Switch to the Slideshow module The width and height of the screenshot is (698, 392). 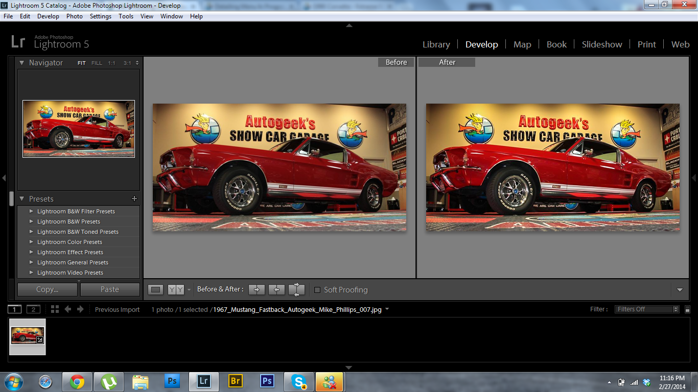tap(602, 44)
